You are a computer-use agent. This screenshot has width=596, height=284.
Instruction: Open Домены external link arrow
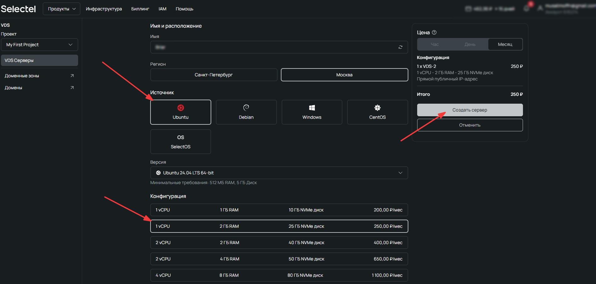coord(72,88)
